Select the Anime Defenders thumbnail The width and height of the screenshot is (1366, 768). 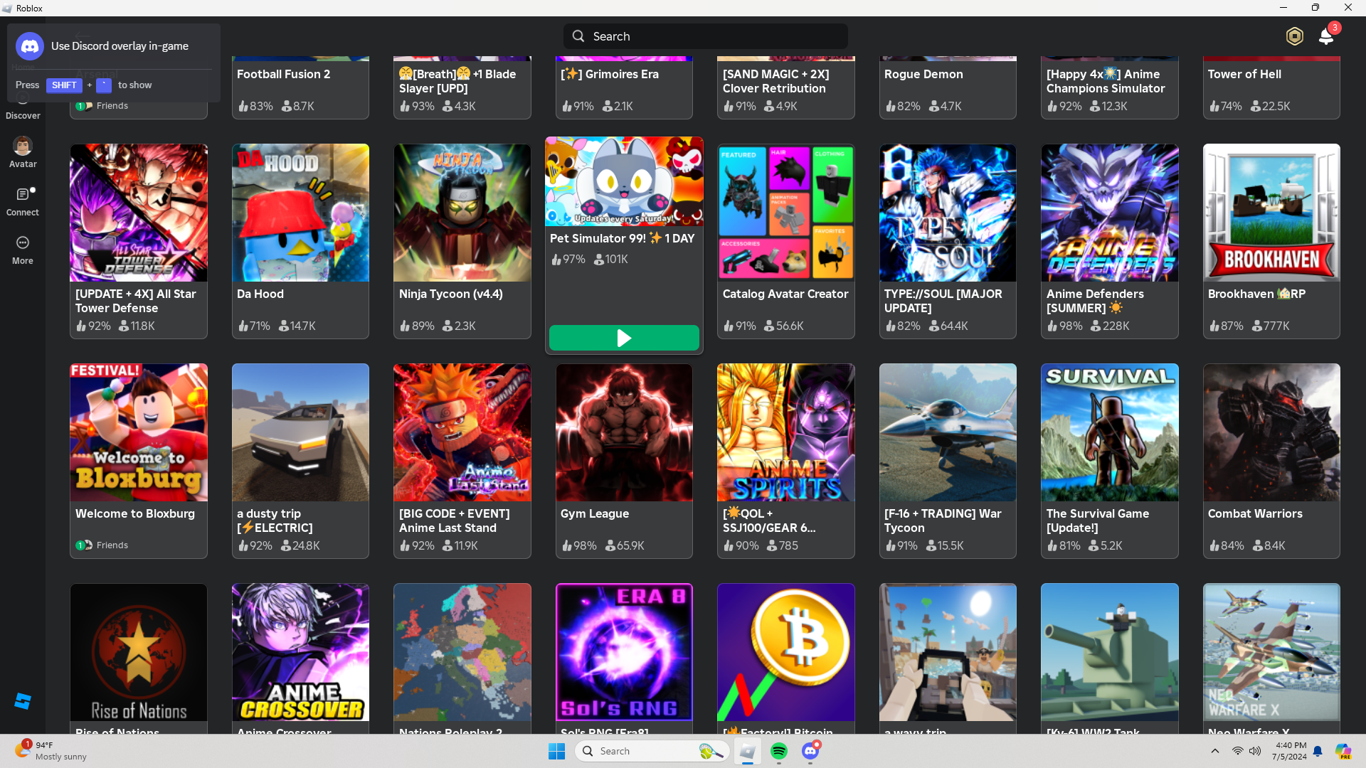click(x=1110, y=213)
